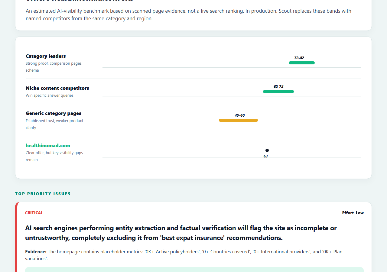
Task: Click the Evidence paragraph about placeholder metrics
Action: 184,255
